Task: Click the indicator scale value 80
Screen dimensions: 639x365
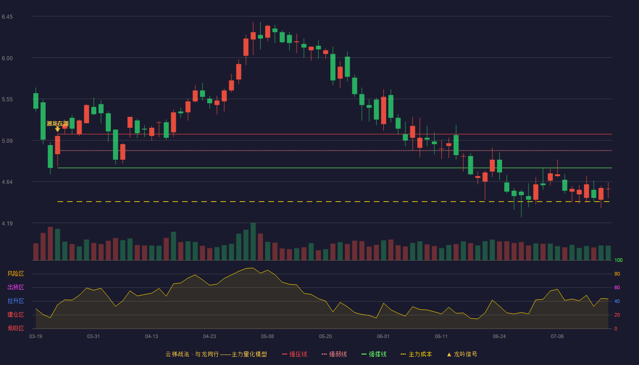Action: point(617,274)
